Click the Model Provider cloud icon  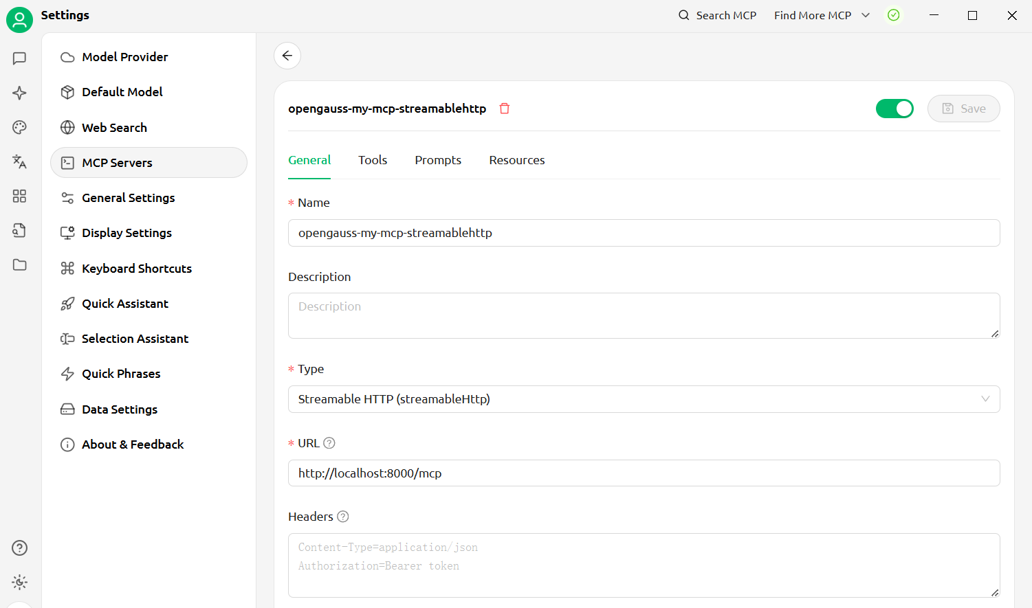[x=67, y=57]
